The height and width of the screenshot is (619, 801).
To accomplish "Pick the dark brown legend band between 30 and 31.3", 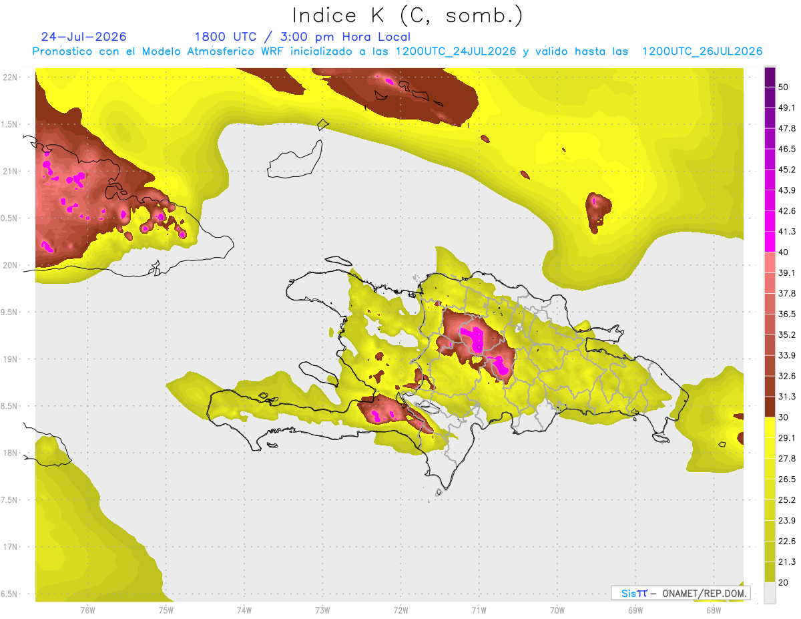I will coord(770,407).
